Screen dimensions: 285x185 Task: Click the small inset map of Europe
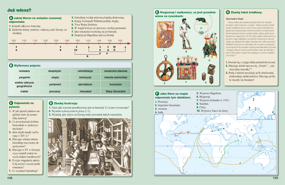(x=256, y=105)
